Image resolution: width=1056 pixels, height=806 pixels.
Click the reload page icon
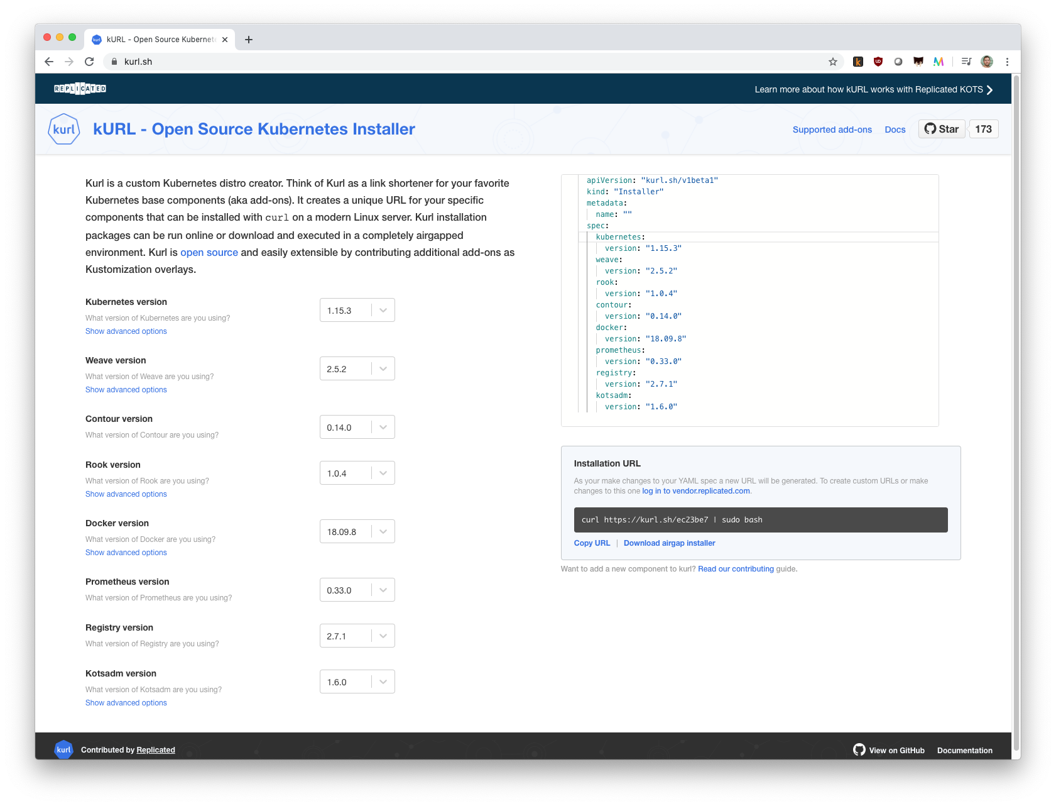click(x=89, y=62)
